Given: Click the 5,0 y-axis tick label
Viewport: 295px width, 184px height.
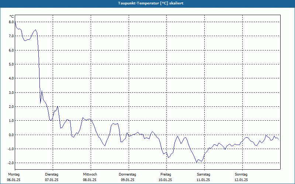Looking at the screenshot, I should [11, 64].
